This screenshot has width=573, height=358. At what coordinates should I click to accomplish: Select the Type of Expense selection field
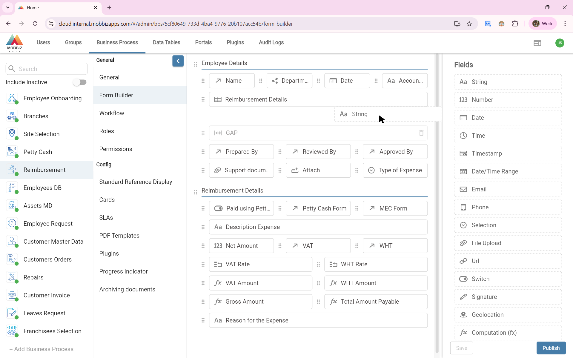395,170
